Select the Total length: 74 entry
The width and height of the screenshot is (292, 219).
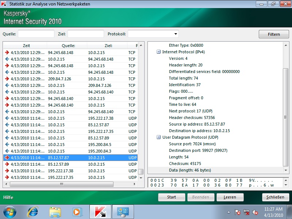click(x=183, y=78)
